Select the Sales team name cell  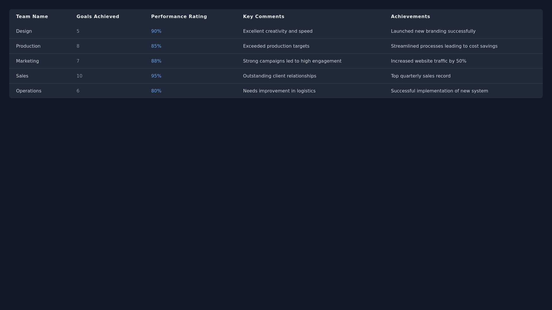[x=22, y=76]
